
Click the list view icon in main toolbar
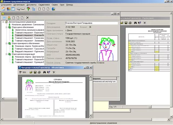[13, 9]
